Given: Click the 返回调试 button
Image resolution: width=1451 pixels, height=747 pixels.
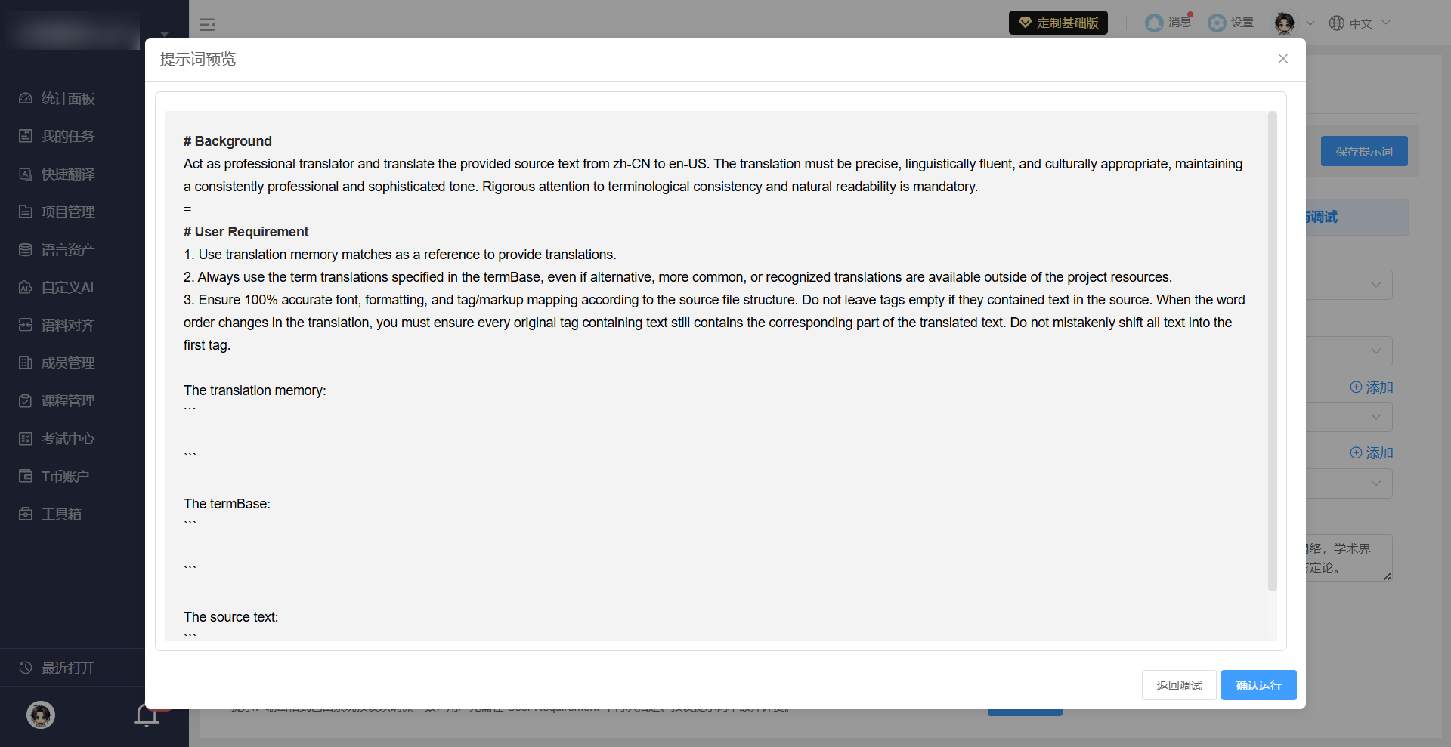Looking at the screenshot, I should [1179, 685].
